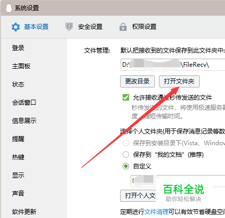Screen dimensions: 225x218
Task: Switch to the 基本设置 tab
Action: (36, 27)
